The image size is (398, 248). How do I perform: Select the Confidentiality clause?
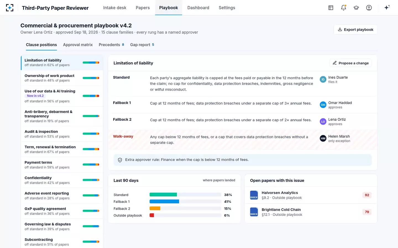click(x=62, y=180)
